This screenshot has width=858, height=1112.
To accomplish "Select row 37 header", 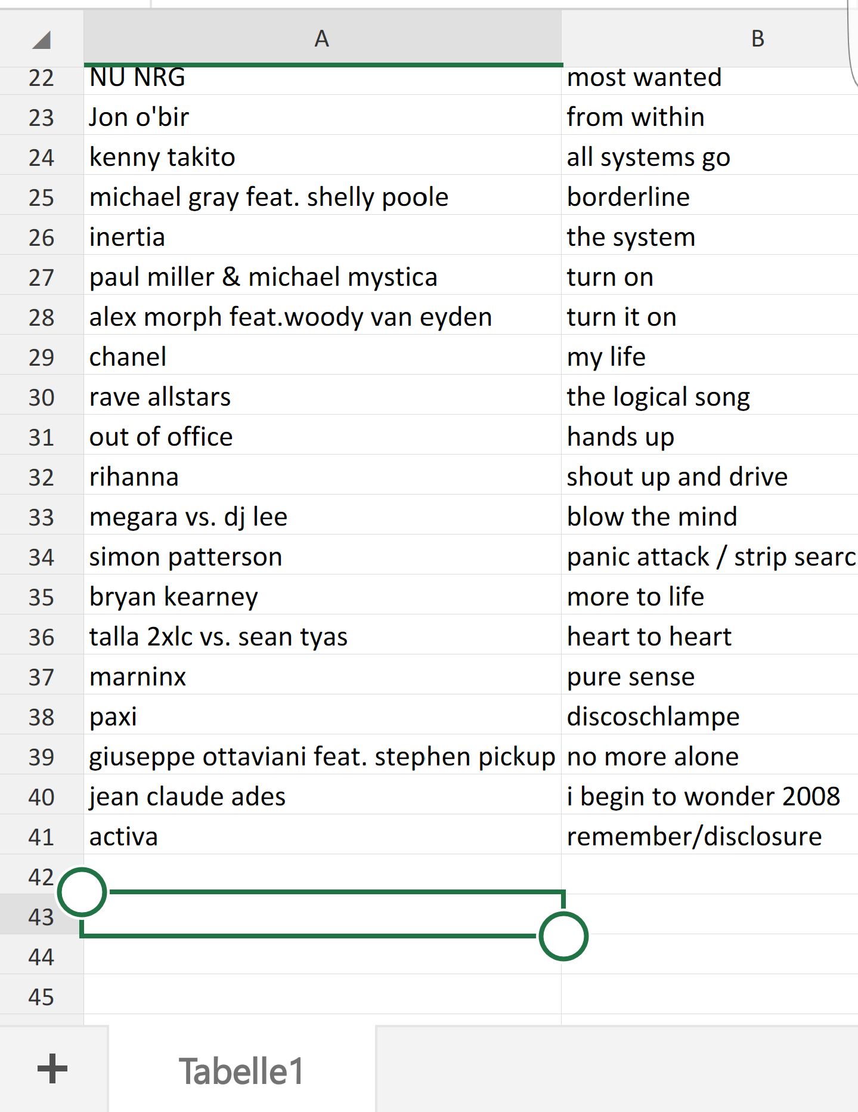I will coord(41,677).
